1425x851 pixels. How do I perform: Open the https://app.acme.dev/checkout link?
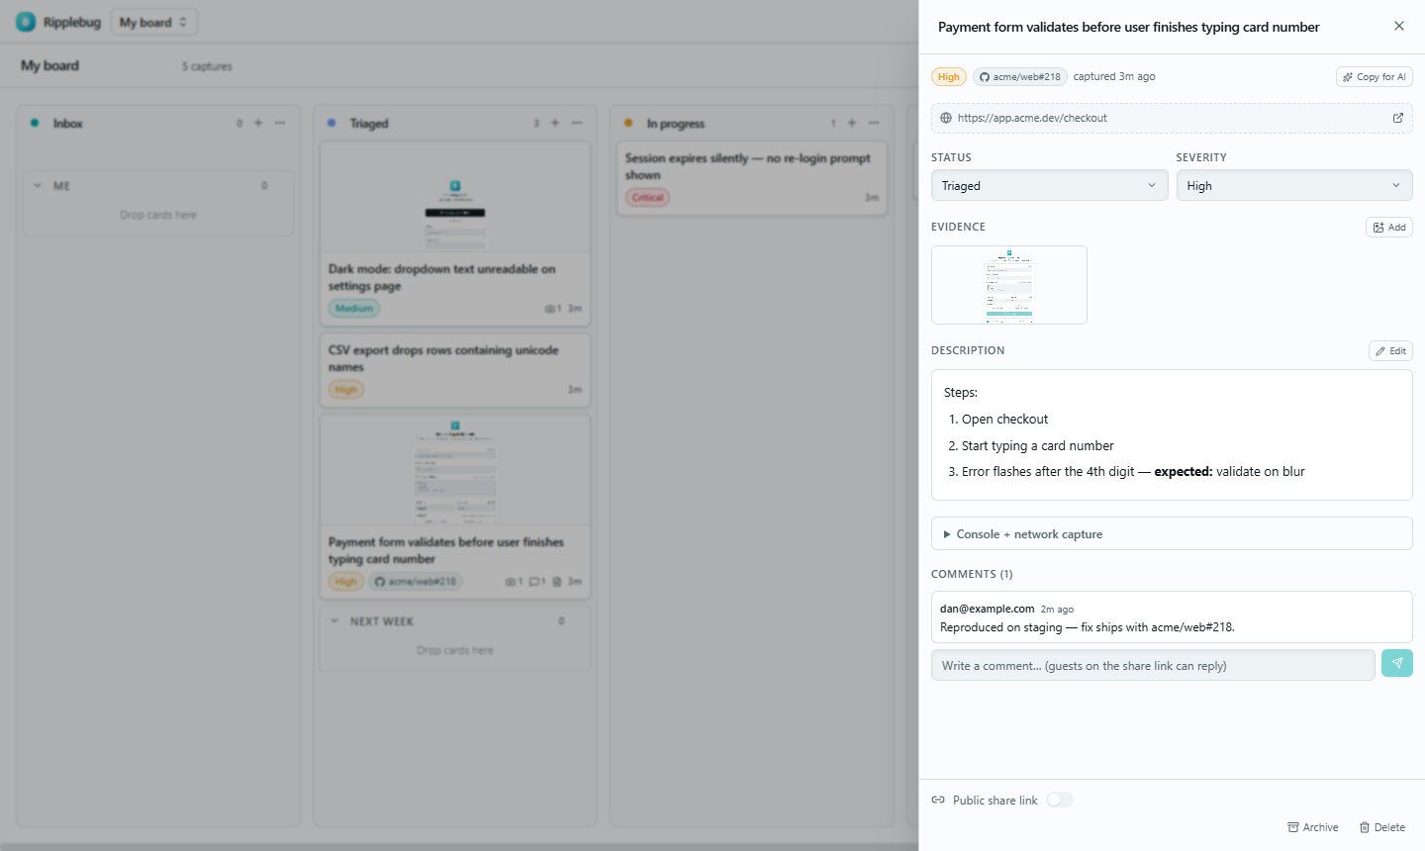coord(1032,118)
